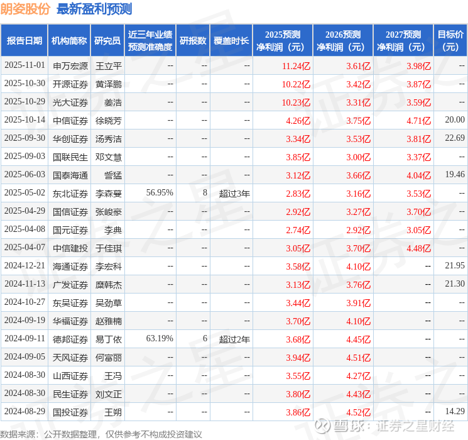468x440 pixels.
Task: Click the 4.48亿 profit value
Action: coord(419,248)
